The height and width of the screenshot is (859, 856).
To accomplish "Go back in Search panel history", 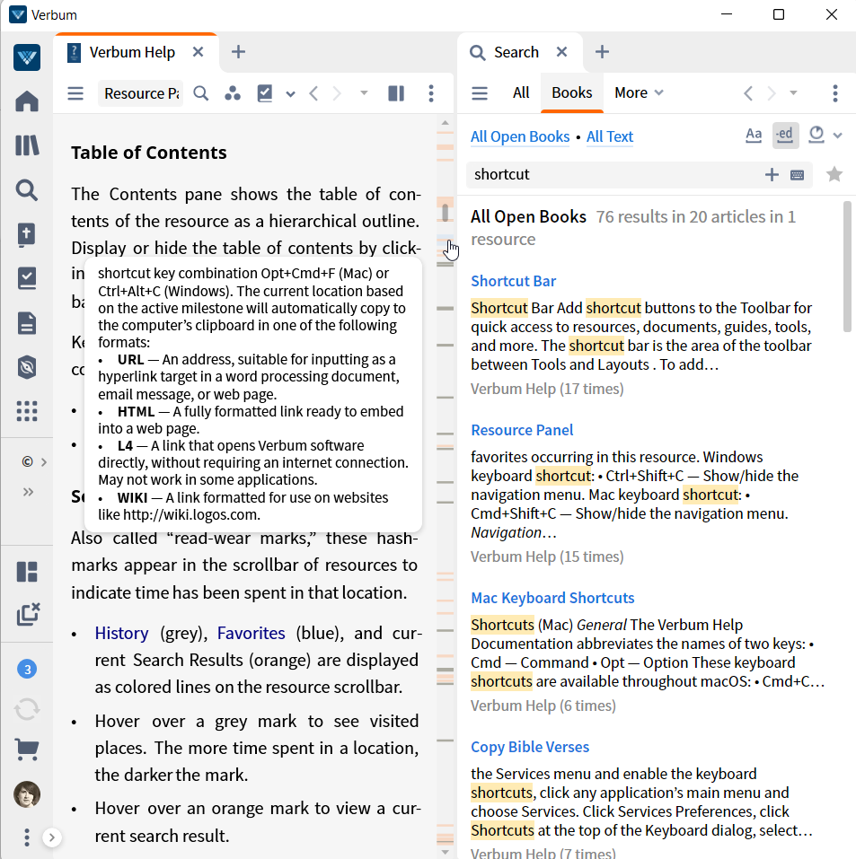I will (748, 93).
